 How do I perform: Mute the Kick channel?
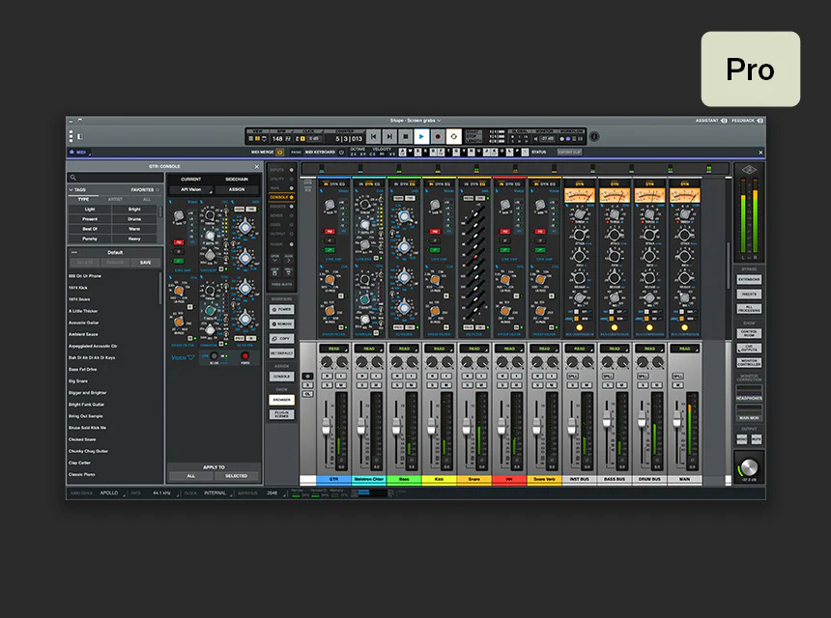pos(446,385)
